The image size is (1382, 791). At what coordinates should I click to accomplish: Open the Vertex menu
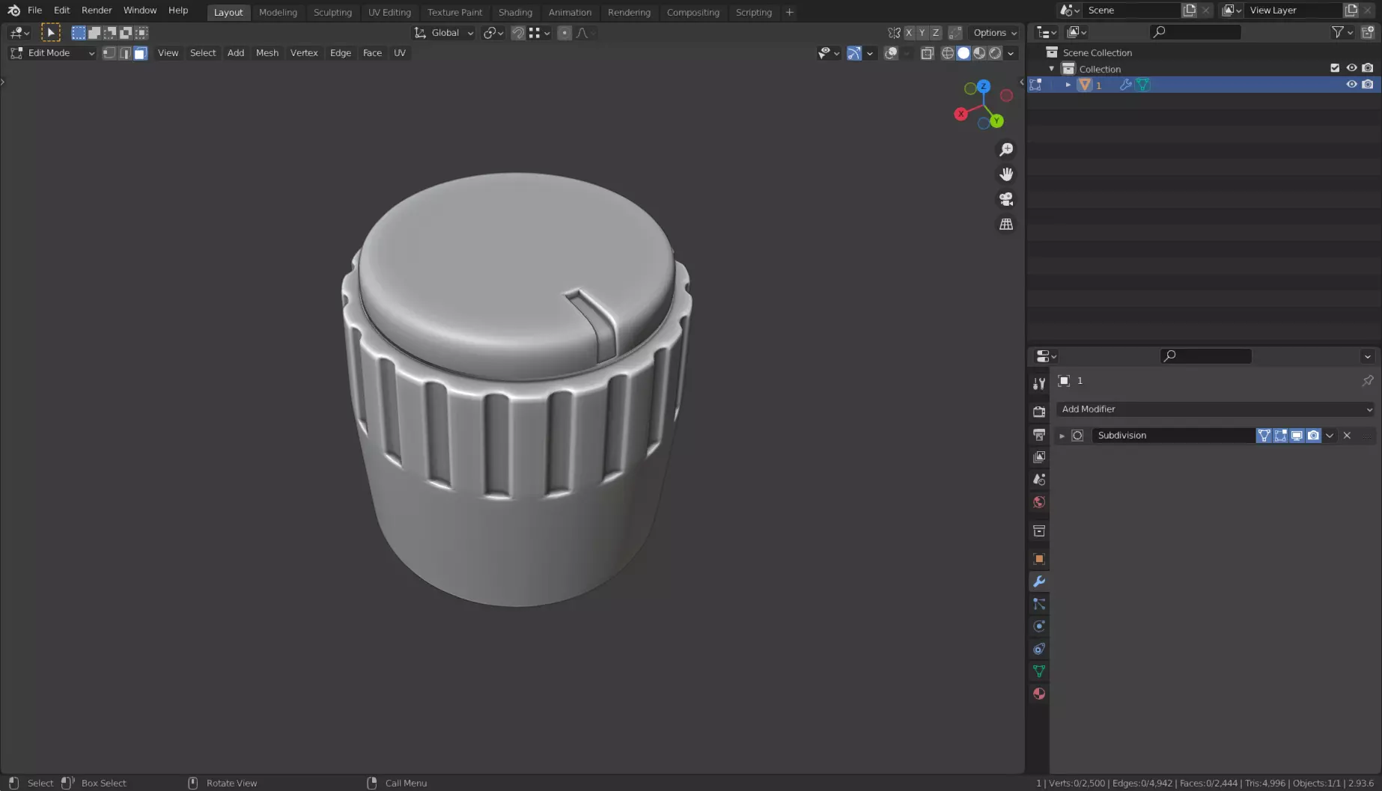pos(304,53)
